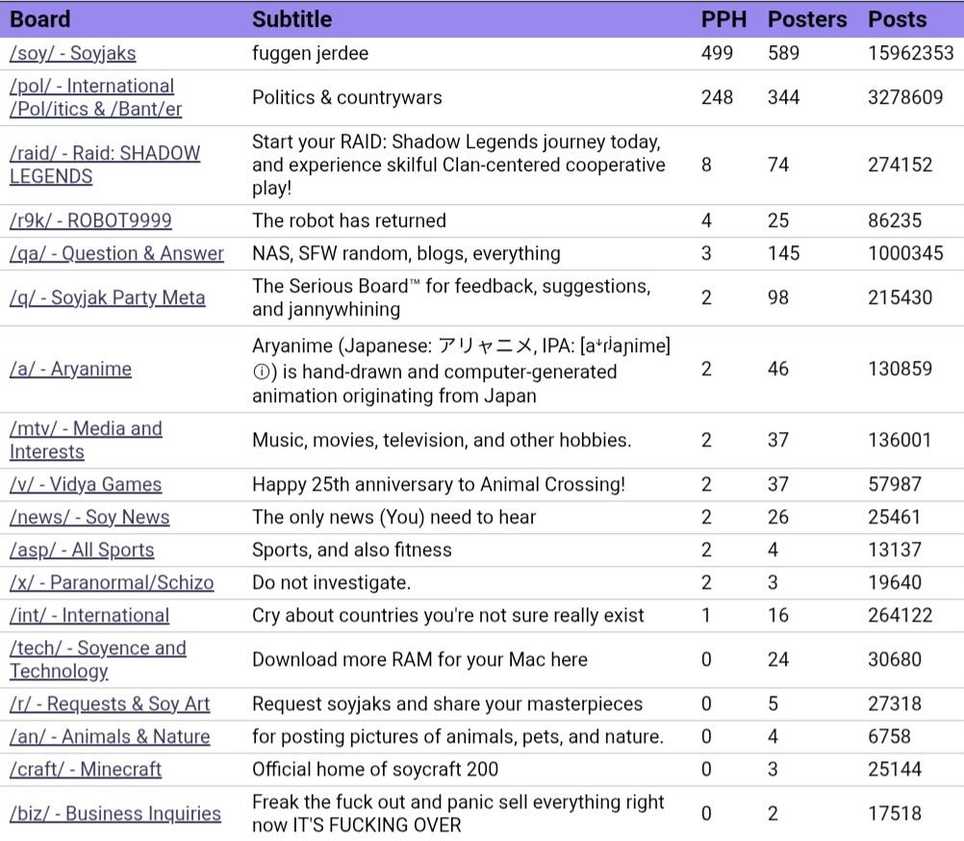Visit the /biz/ - Business Inquiries board
The height and width of the screenshot is (841, 964).
click(x=115, y=813)
